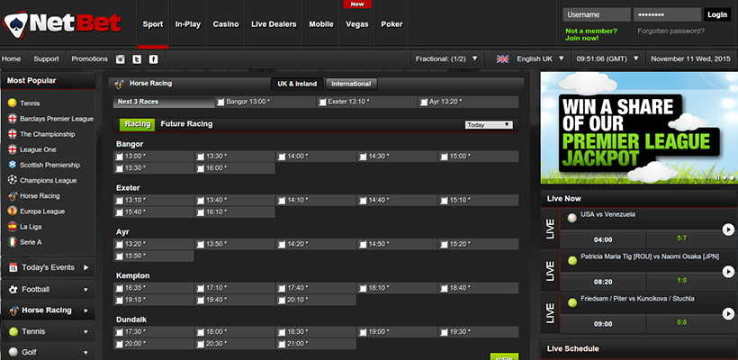Switch to the In-Play tab
The width and height of the screenshot is (738, 360).
(x=188, y=24)
